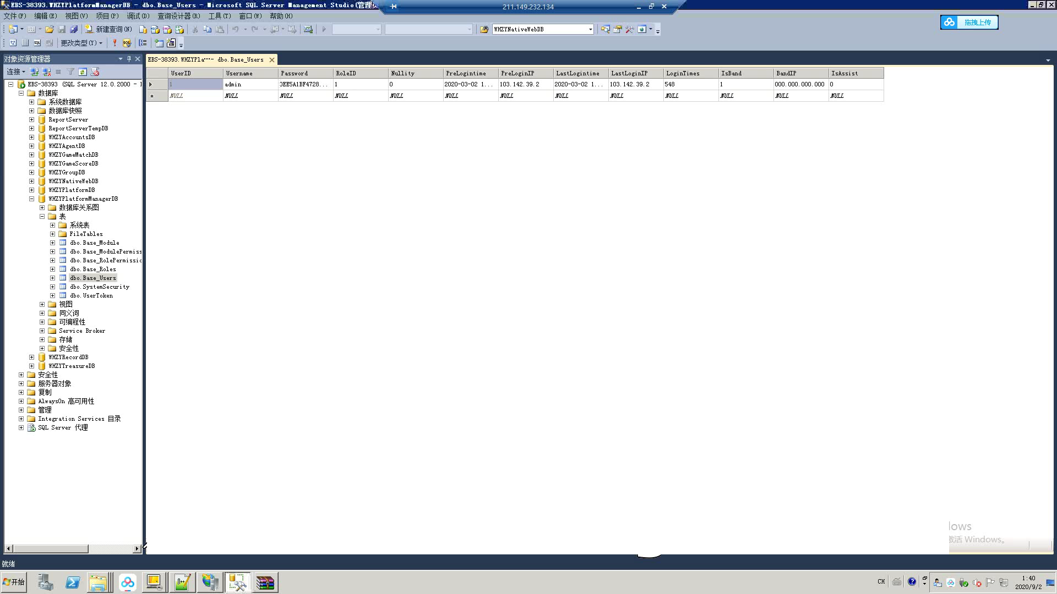Open the 工具 (Tools) menu
The image size is (1057, 594).
tap(219, 16)
